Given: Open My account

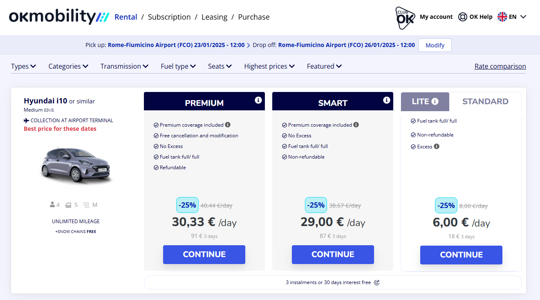Looking at the screenshot, I should click(x=436, y=17).
